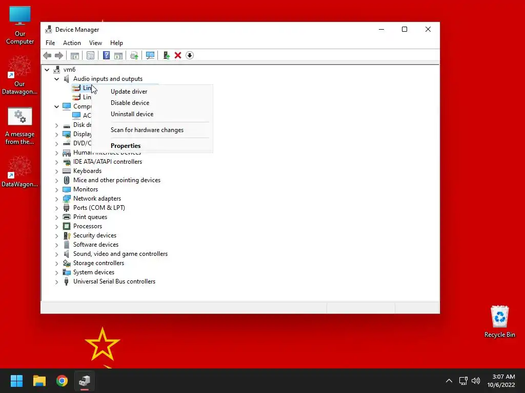
Task: Open the Properties sheet toolbar icon
Action: [90, 55]
